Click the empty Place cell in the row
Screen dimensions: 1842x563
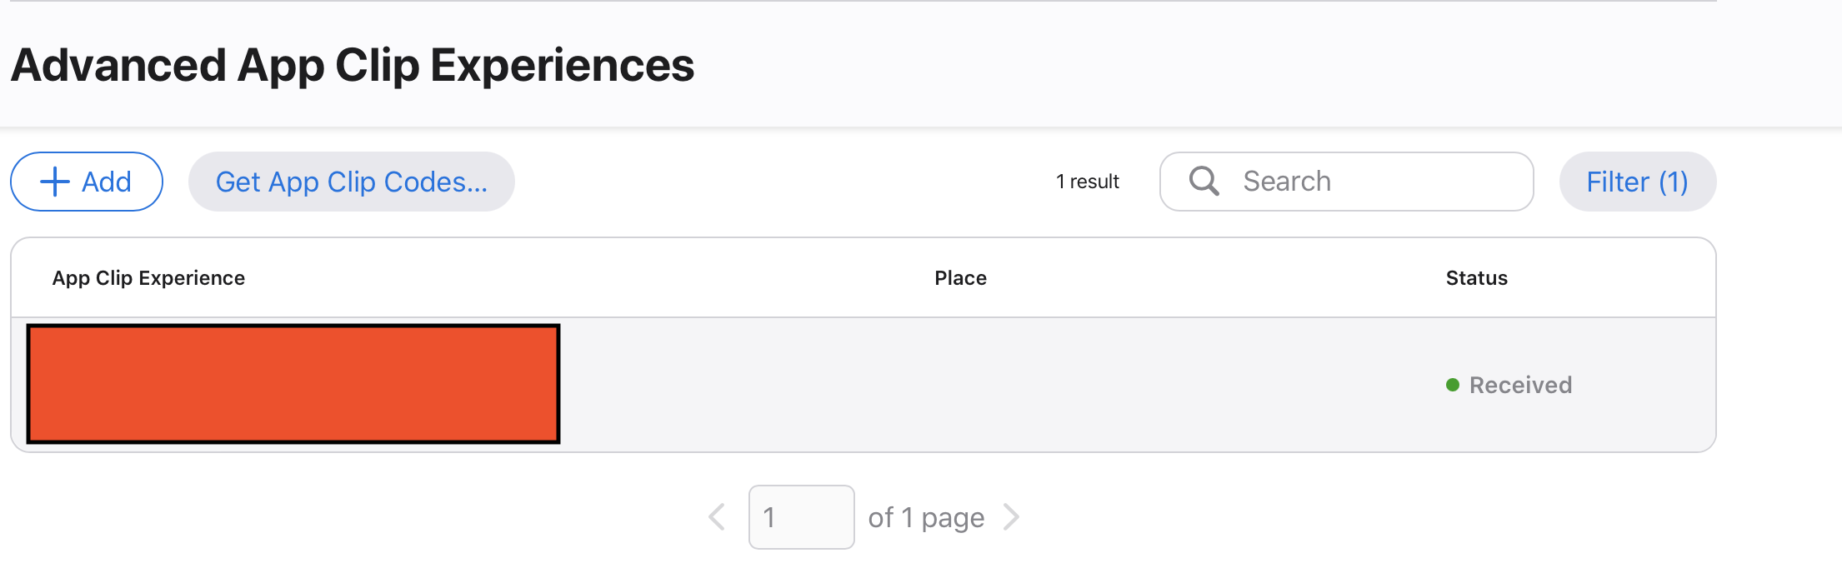click(960, 385)
